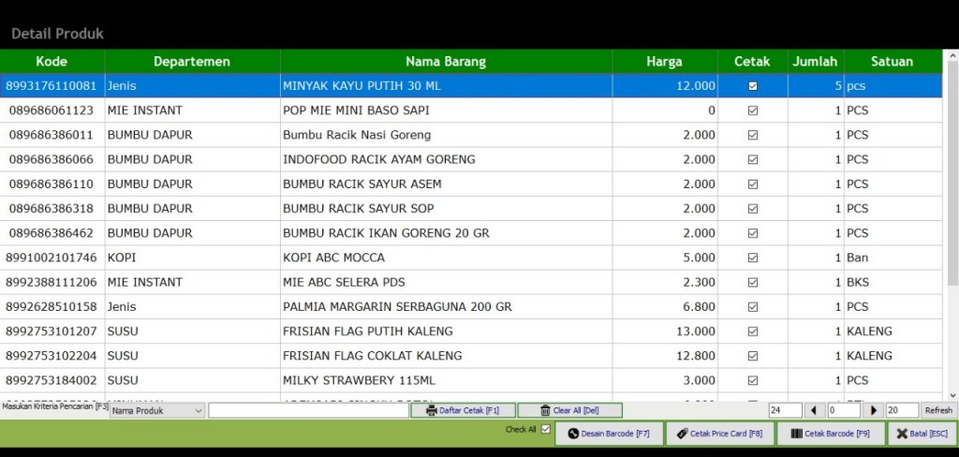Click the field showing 24
The image size is (959, 457).
(x=786, y=410)
